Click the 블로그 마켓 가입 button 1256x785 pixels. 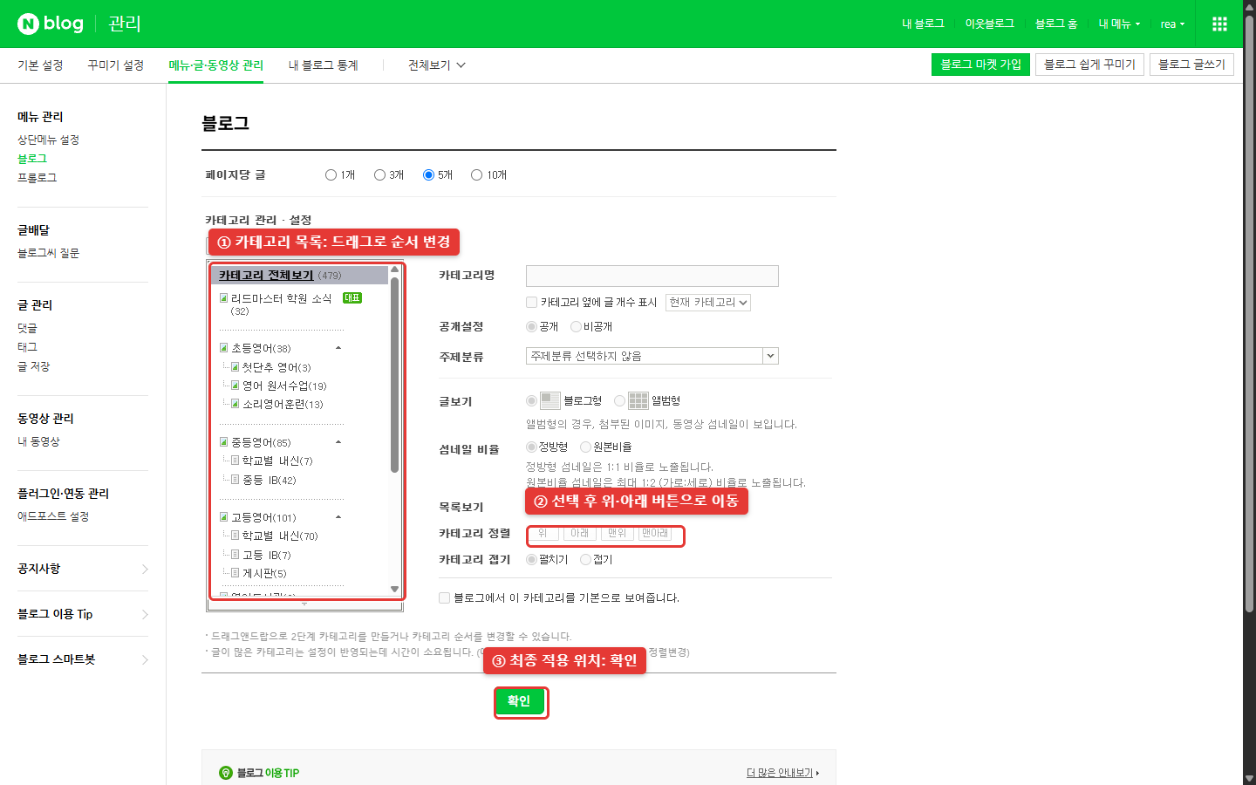pos(980,65)
